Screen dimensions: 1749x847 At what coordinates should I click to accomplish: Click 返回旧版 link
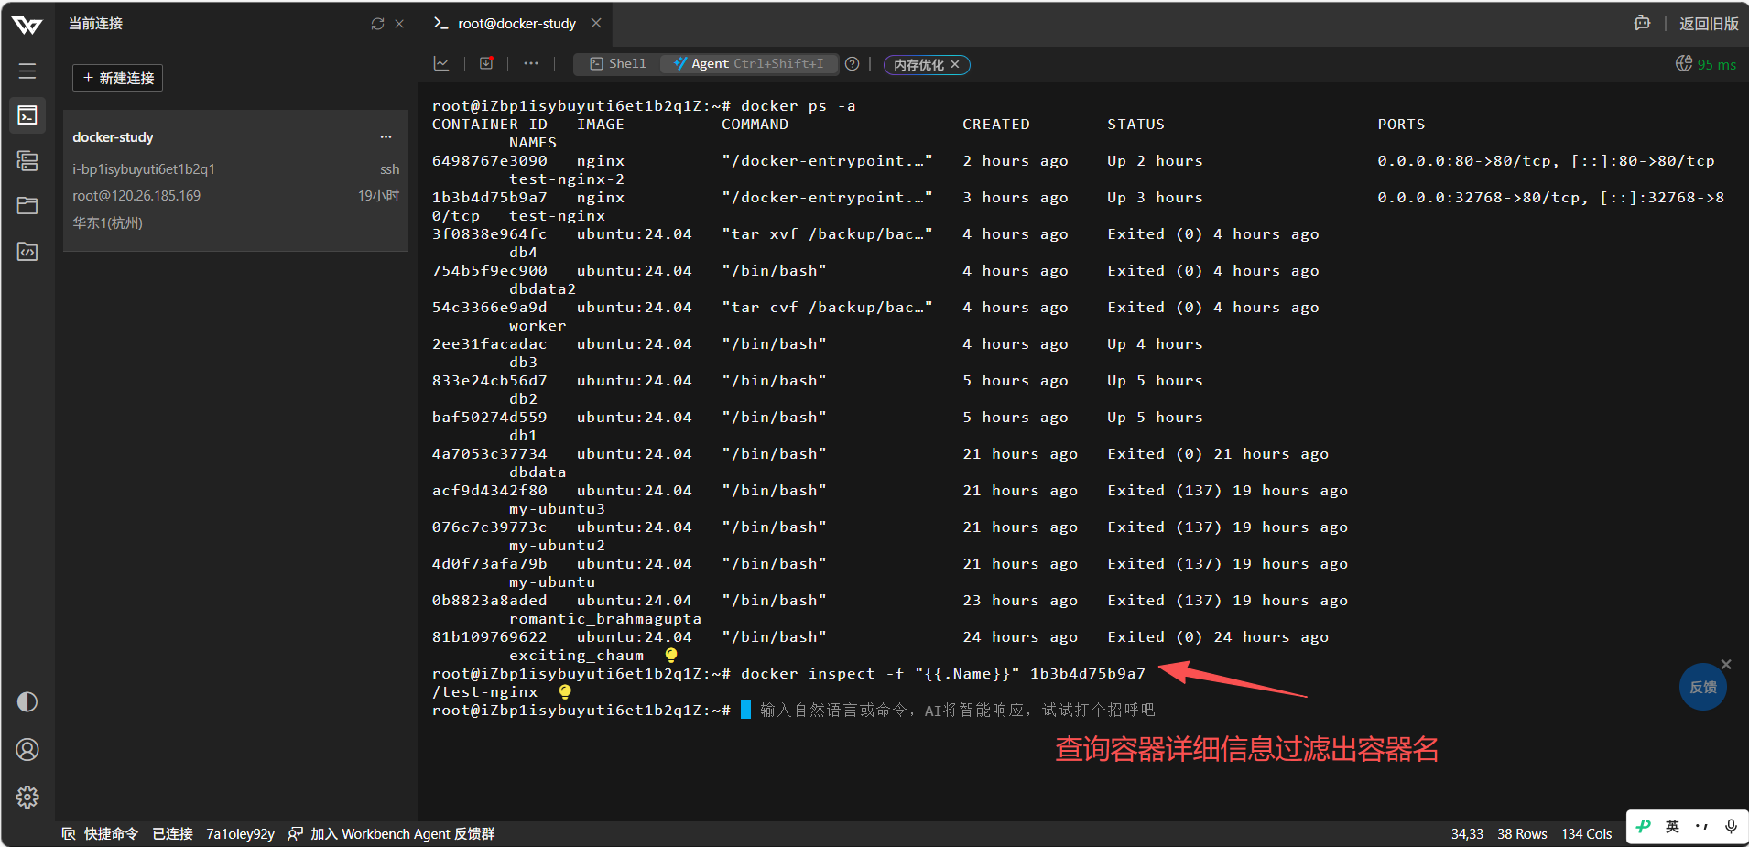point(1709,24)
